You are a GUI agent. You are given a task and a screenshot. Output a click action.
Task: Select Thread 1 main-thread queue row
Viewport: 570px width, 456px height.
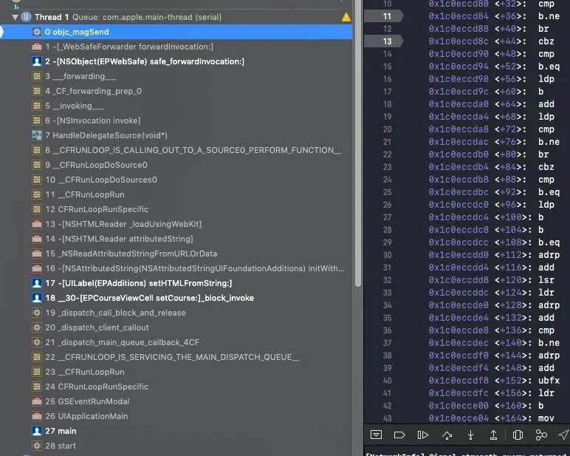coord(176,17)
